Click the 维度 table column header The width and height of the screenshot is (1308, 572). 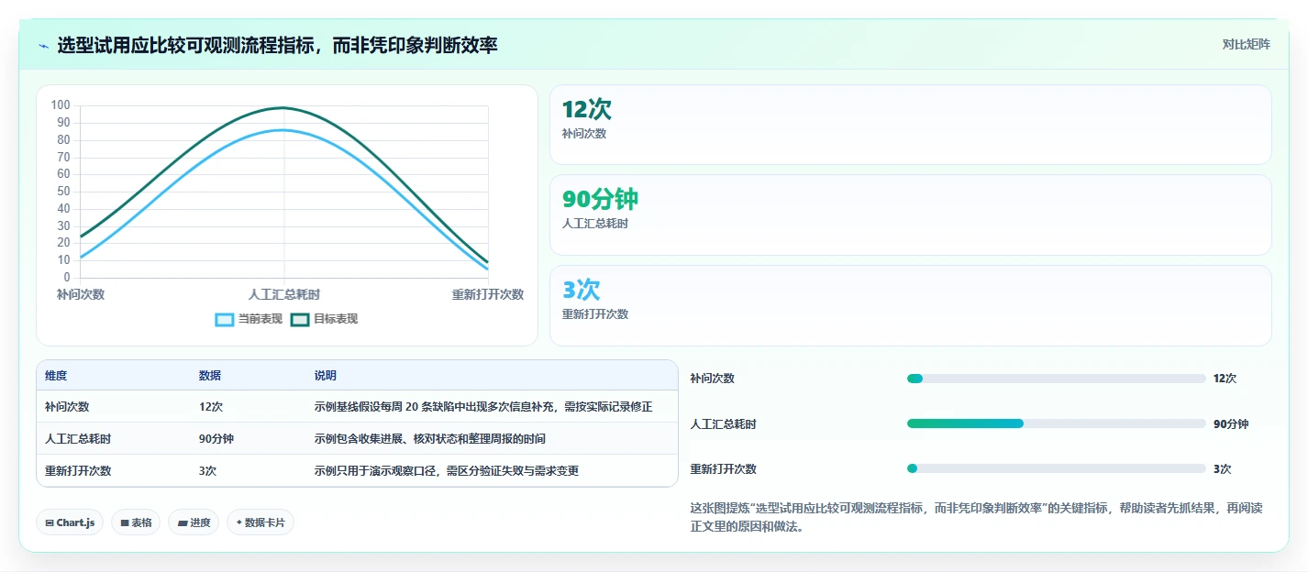56,376
